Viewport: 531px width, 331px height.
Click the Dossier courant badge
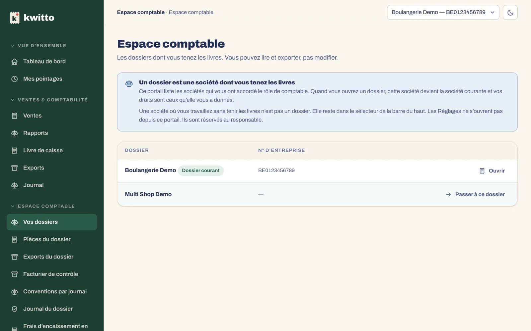coord(200,170)
